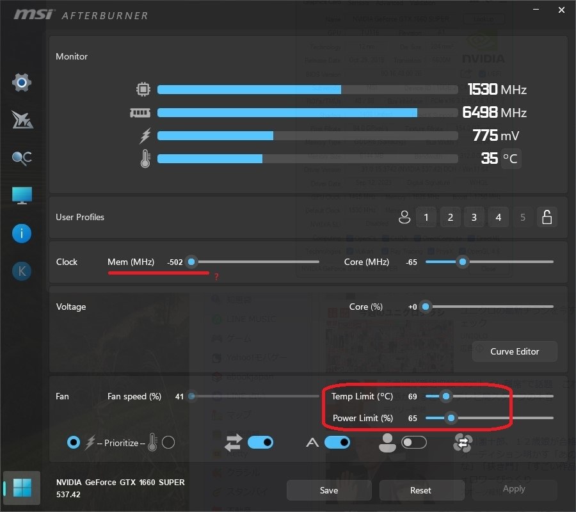This screenshot has width=576, height=512.
Task: Click the Windows logo icon at bottom left
Action: [22, 488]
